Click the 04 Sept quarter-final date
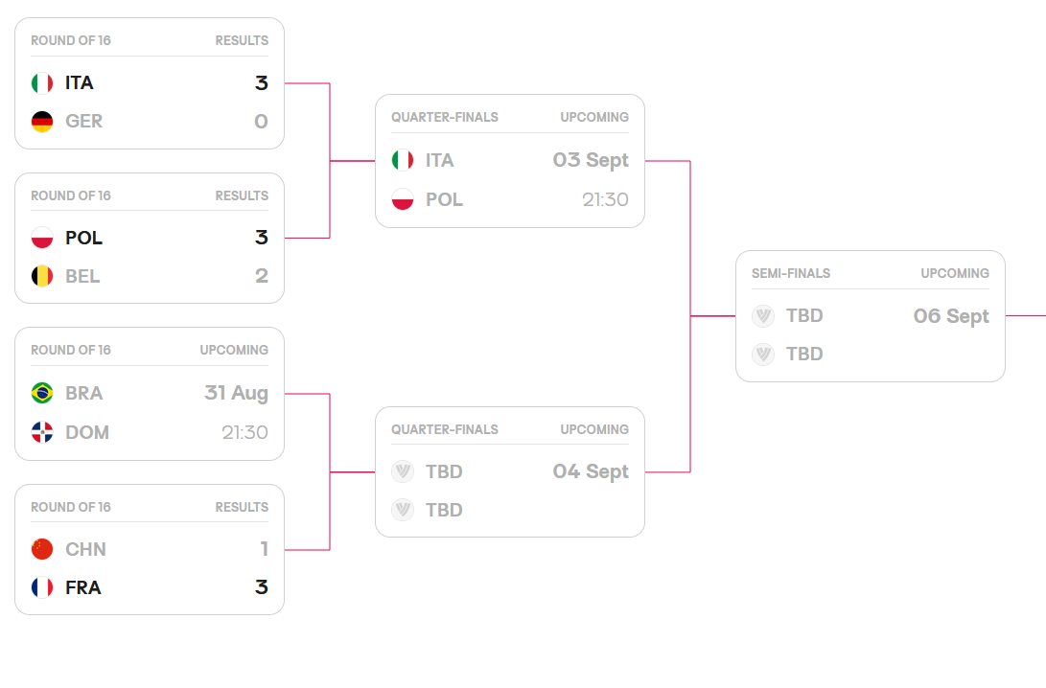 591,471
